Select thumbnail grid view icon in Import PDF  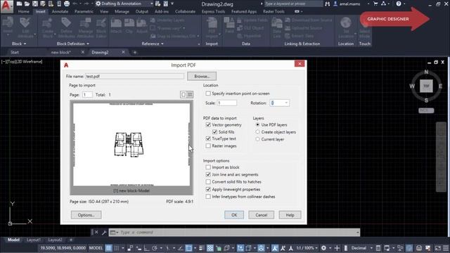[190, 95]
